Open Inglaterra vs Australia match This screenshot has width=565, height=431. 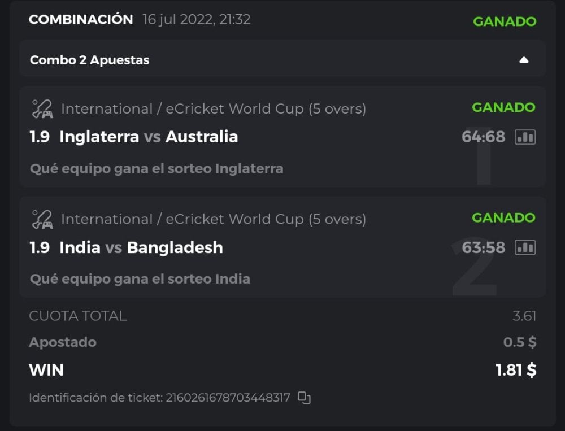(x=148, y=137)
